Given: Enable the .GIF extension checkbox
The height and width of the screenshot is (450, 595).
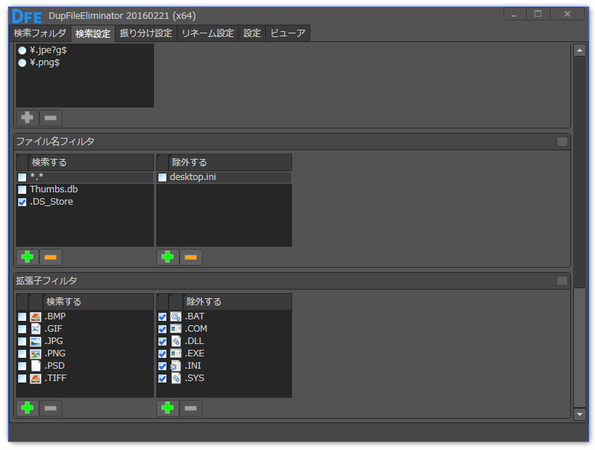Looking at the screenshot, I should [22, 329].
